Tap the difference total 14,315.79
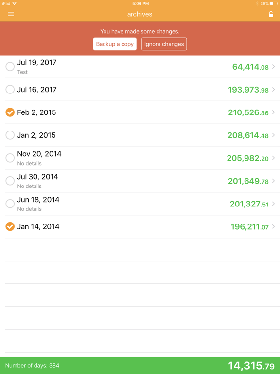The width and height of the screenshot is (280, 374). pyautogui.click(x=251, y=366)
